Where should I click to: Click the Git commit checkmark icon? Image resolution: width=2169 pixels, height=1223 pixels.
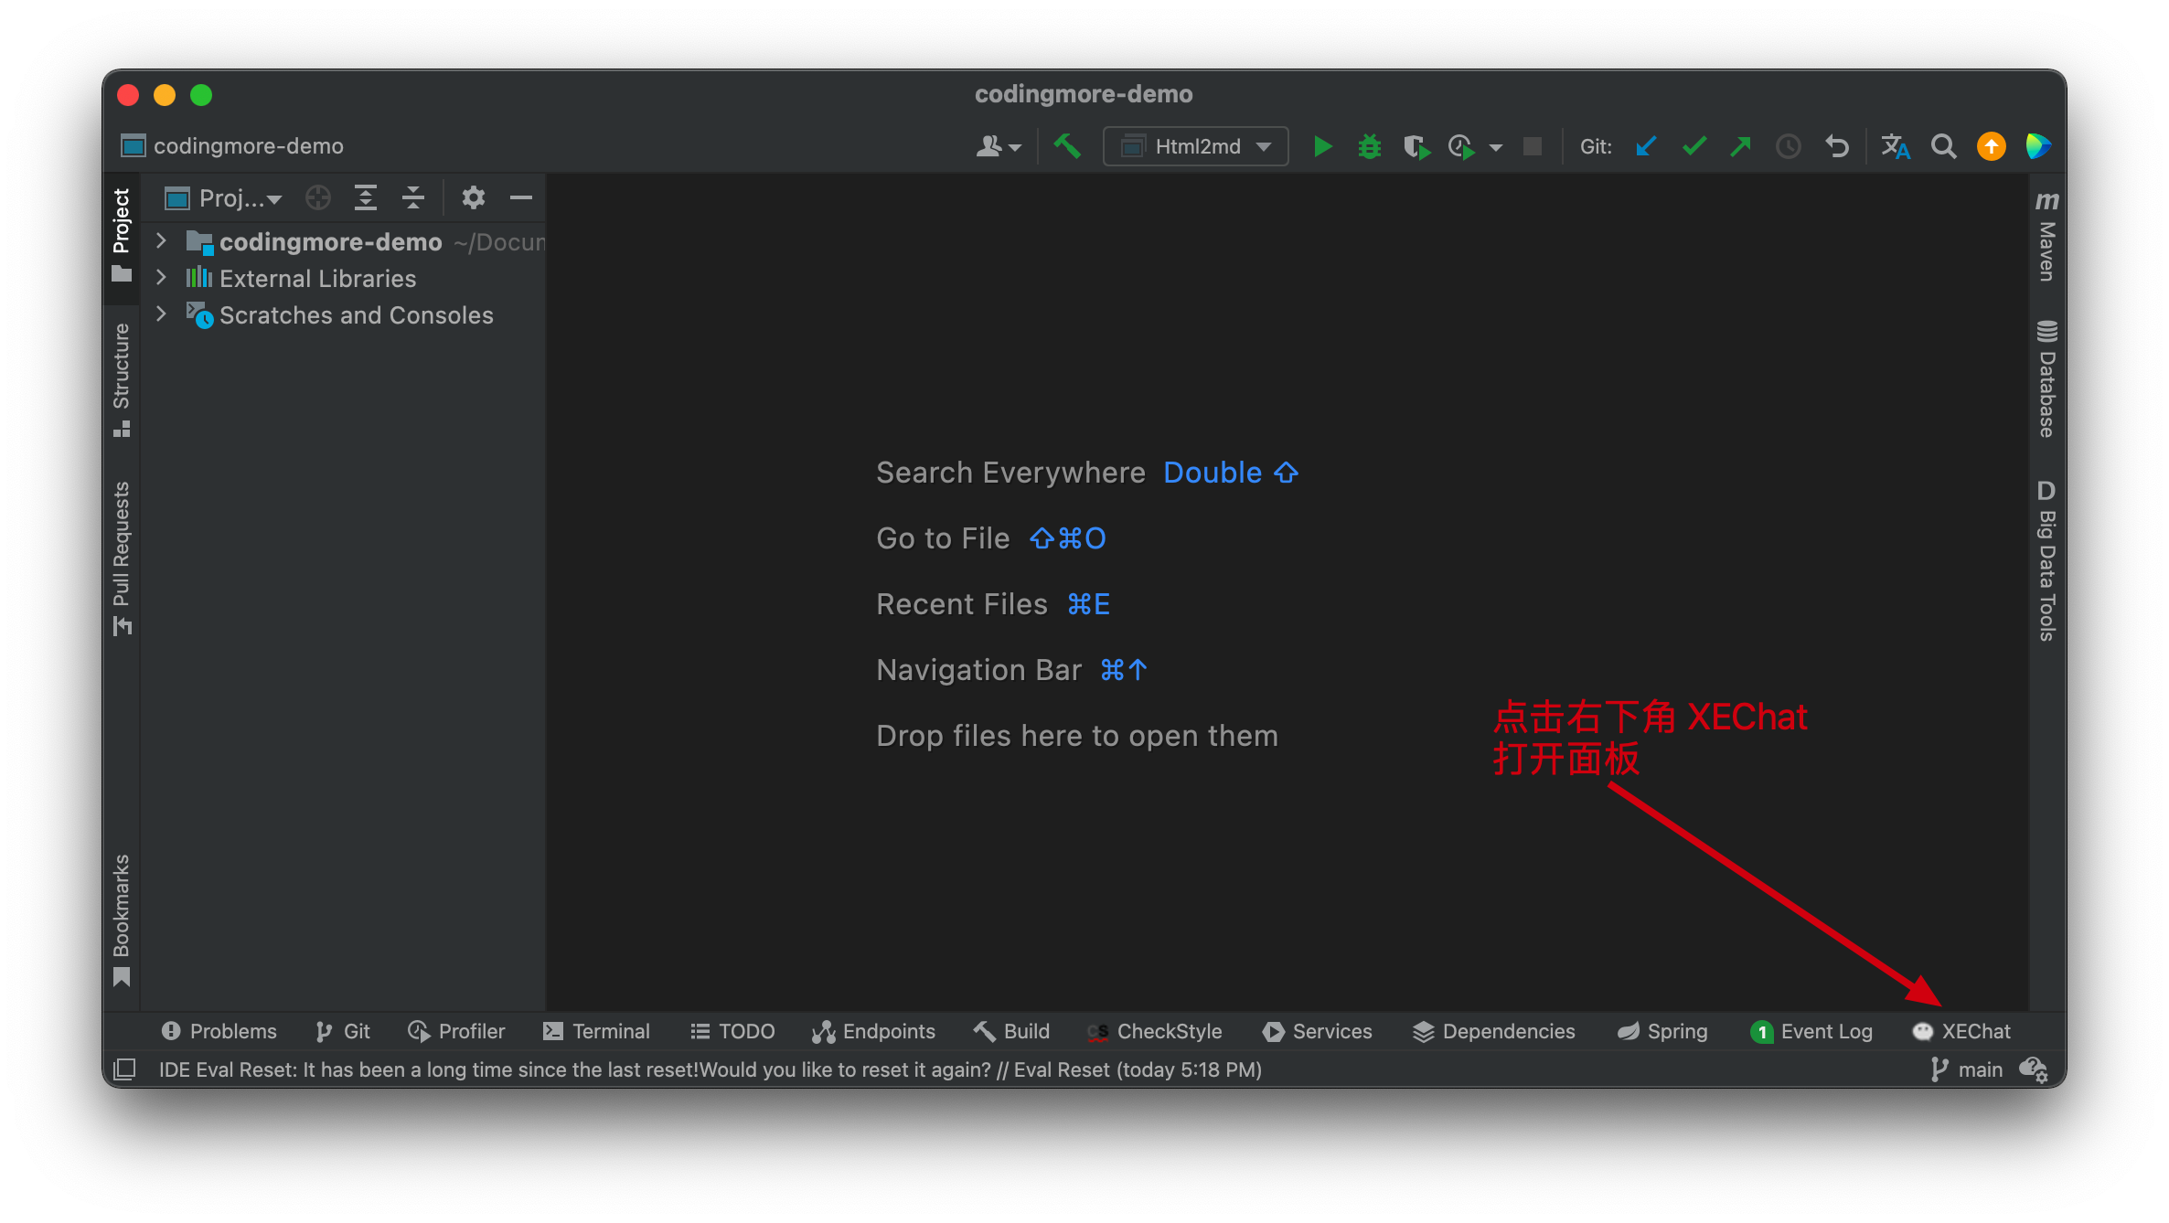point(1694,146)
